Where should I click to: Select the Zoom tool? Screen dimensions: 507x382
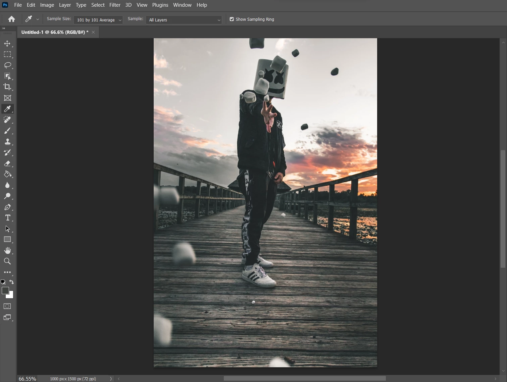pos(7,261)
